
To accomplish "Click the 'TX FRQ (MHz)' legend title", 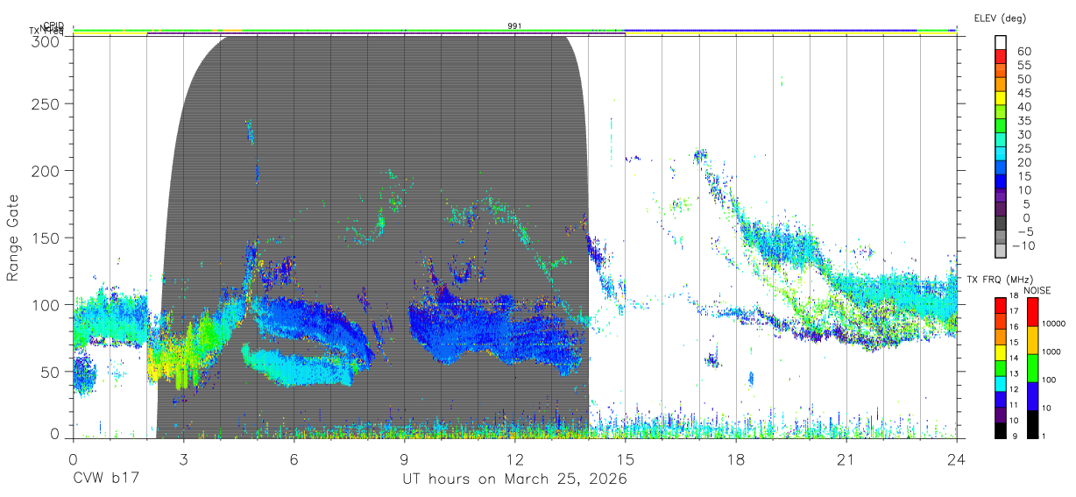I will click(1000, 279).
